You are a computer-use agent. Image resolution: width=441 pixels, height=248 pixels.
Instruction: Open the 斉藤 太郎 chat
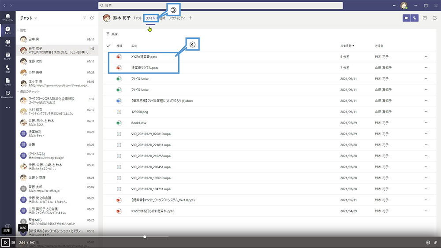(57, 189)
